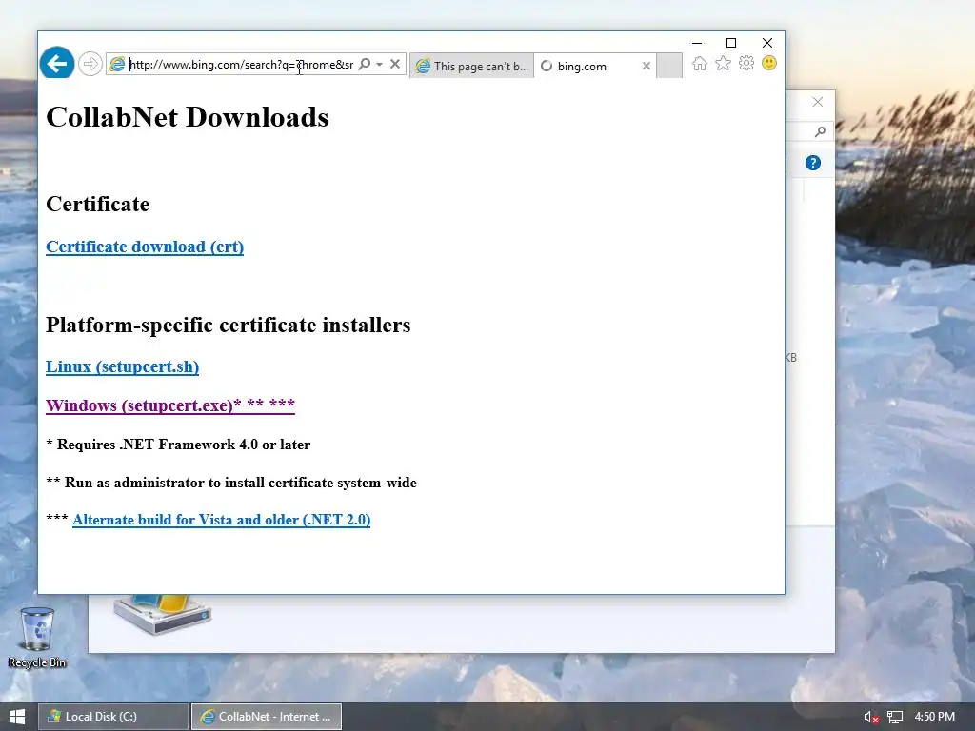Viewport: 975px width, 731px height.
Task: Click the drive icon in background Explorer window
Action: tap(163, 615)
